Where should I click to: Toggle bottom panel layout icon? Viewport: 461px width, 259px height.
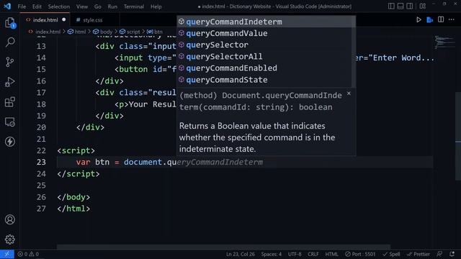coord(400,6)
